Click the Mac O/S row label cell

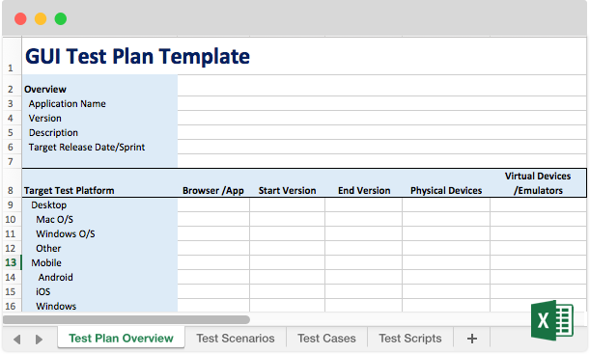tap(99, 219)
